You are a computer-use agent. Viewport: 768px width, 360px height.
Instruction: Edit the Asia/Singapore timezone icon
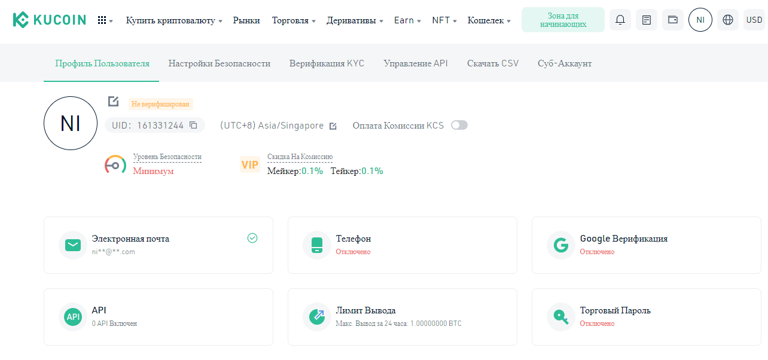(x=333, y=126)
